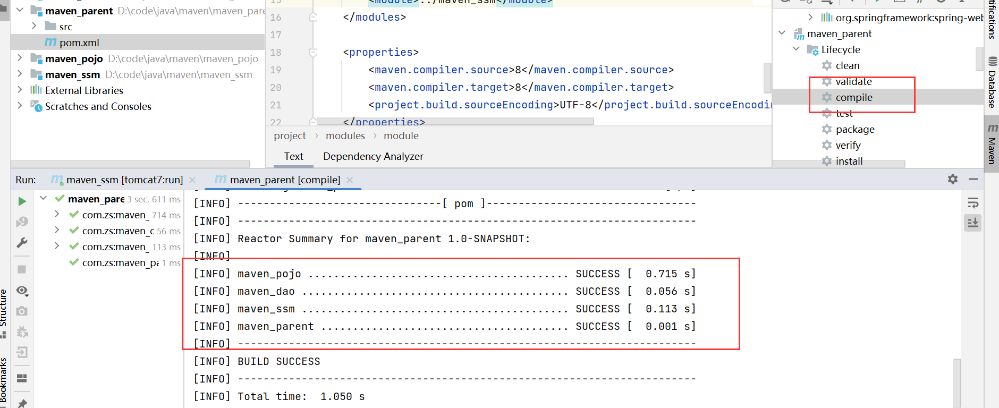The height and width of the screenshot is (408, 999).
Task: Click maven.compiler.source line in editor
Action: [x=521, y=70]
